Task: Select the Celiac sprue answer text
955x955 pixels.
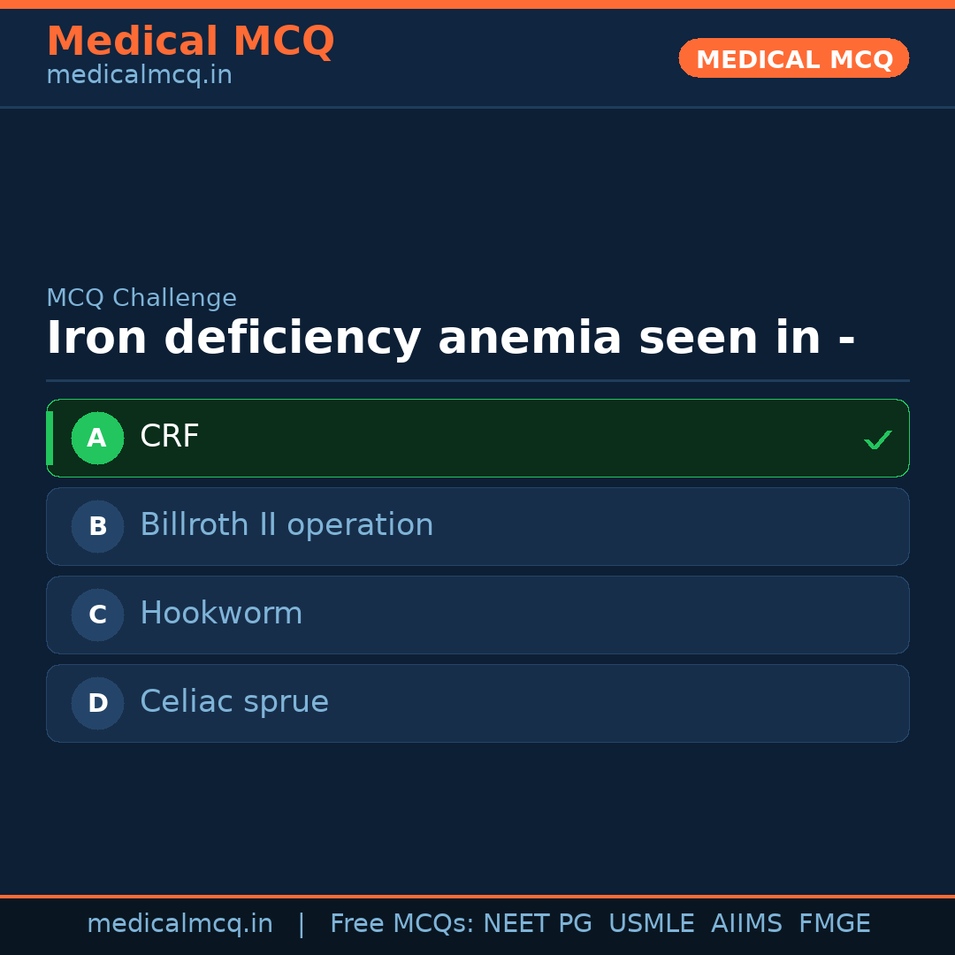Action: coord(234,702)
